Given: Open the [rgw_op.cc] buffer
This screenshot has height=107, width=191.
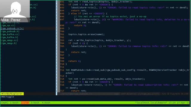Looking at the screenshot, I should (x=8, y=25).
